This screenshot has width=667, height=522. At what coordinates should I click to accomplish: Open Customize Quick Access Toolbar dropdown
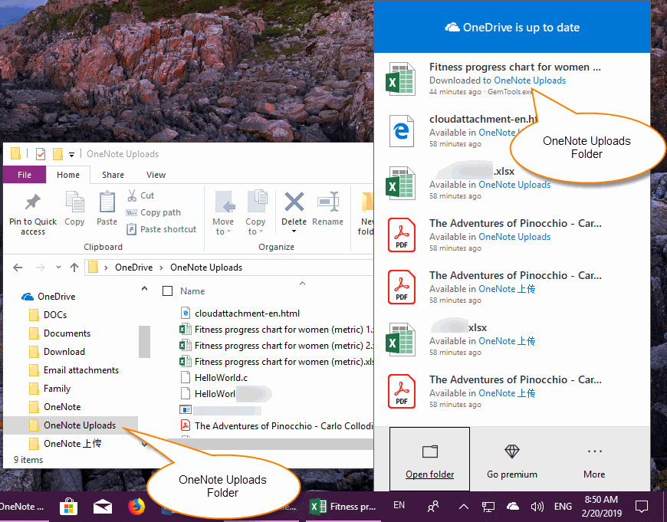pos(72,154)
